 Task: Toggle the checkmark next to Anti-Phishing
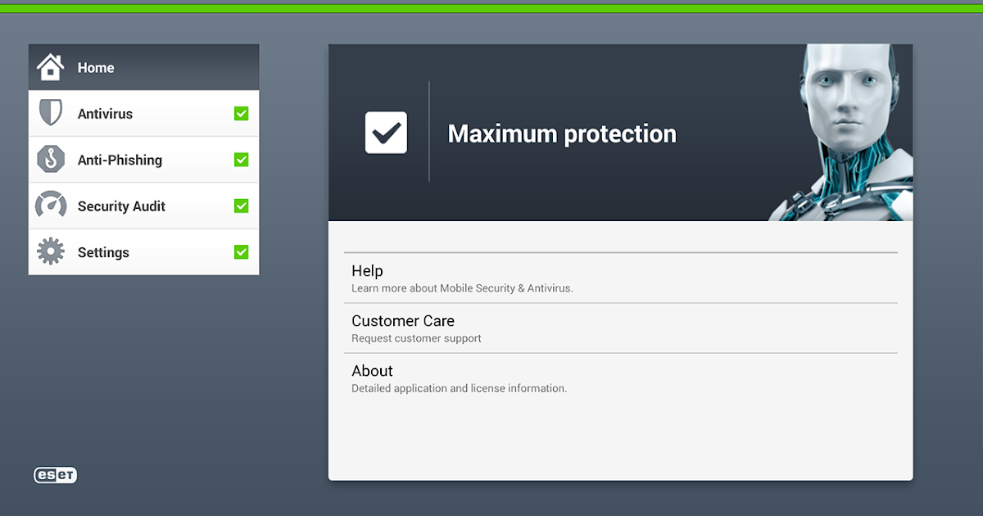[241, 159]
